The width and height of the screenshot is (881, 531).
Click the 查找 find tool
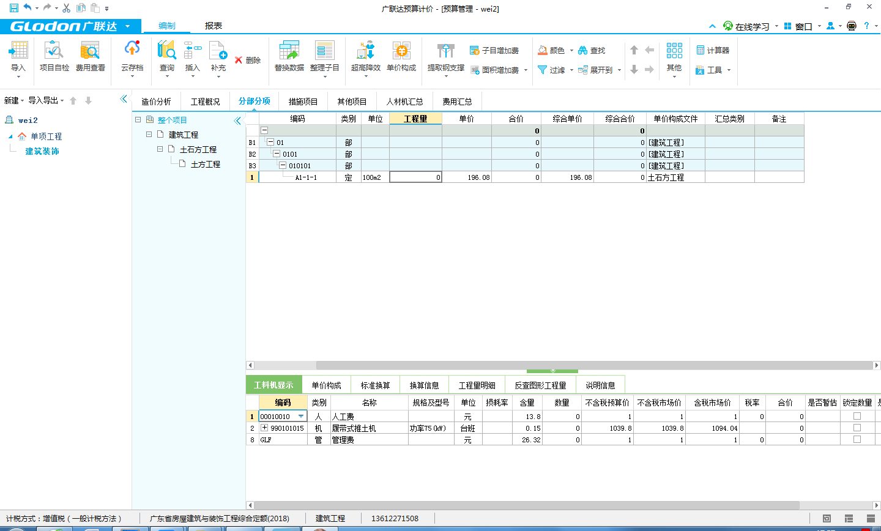tap(592, 51)
